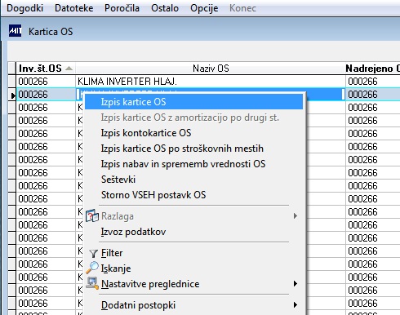This screenshot has width=400, height=315.
Task: Open the Datoteke menu
Action: 74,8
